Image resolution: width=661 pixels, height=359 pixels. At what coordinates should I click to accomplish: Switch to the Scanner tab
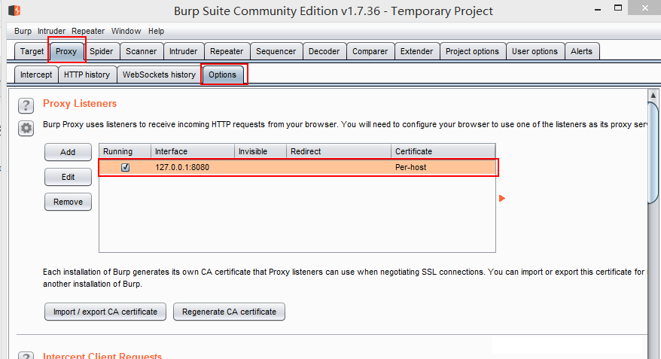coord(142,51)
